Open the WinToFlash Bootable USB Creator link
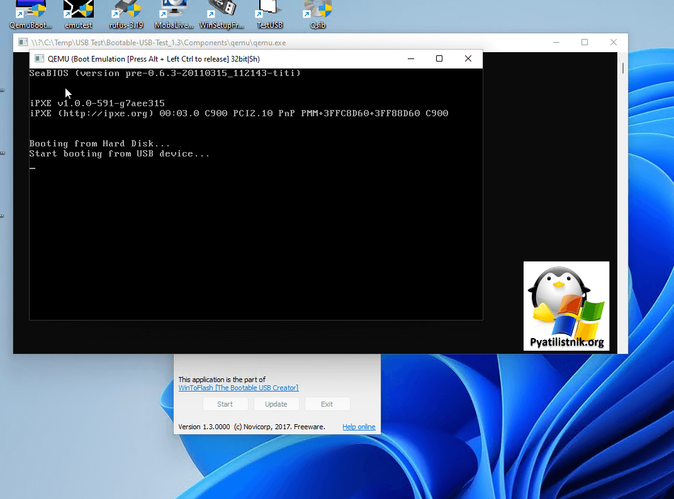This screenshot has width=674, height=499. click(238, 388)
